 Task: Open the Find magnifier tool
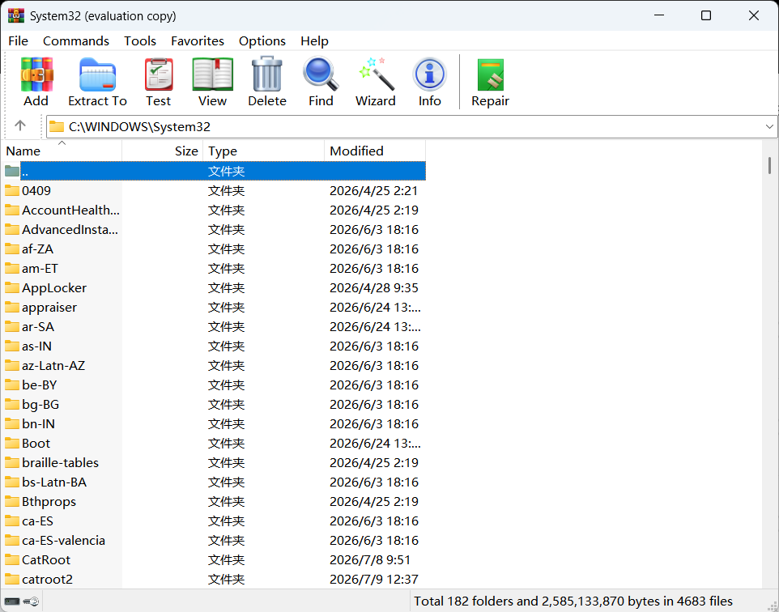(321, 74)
